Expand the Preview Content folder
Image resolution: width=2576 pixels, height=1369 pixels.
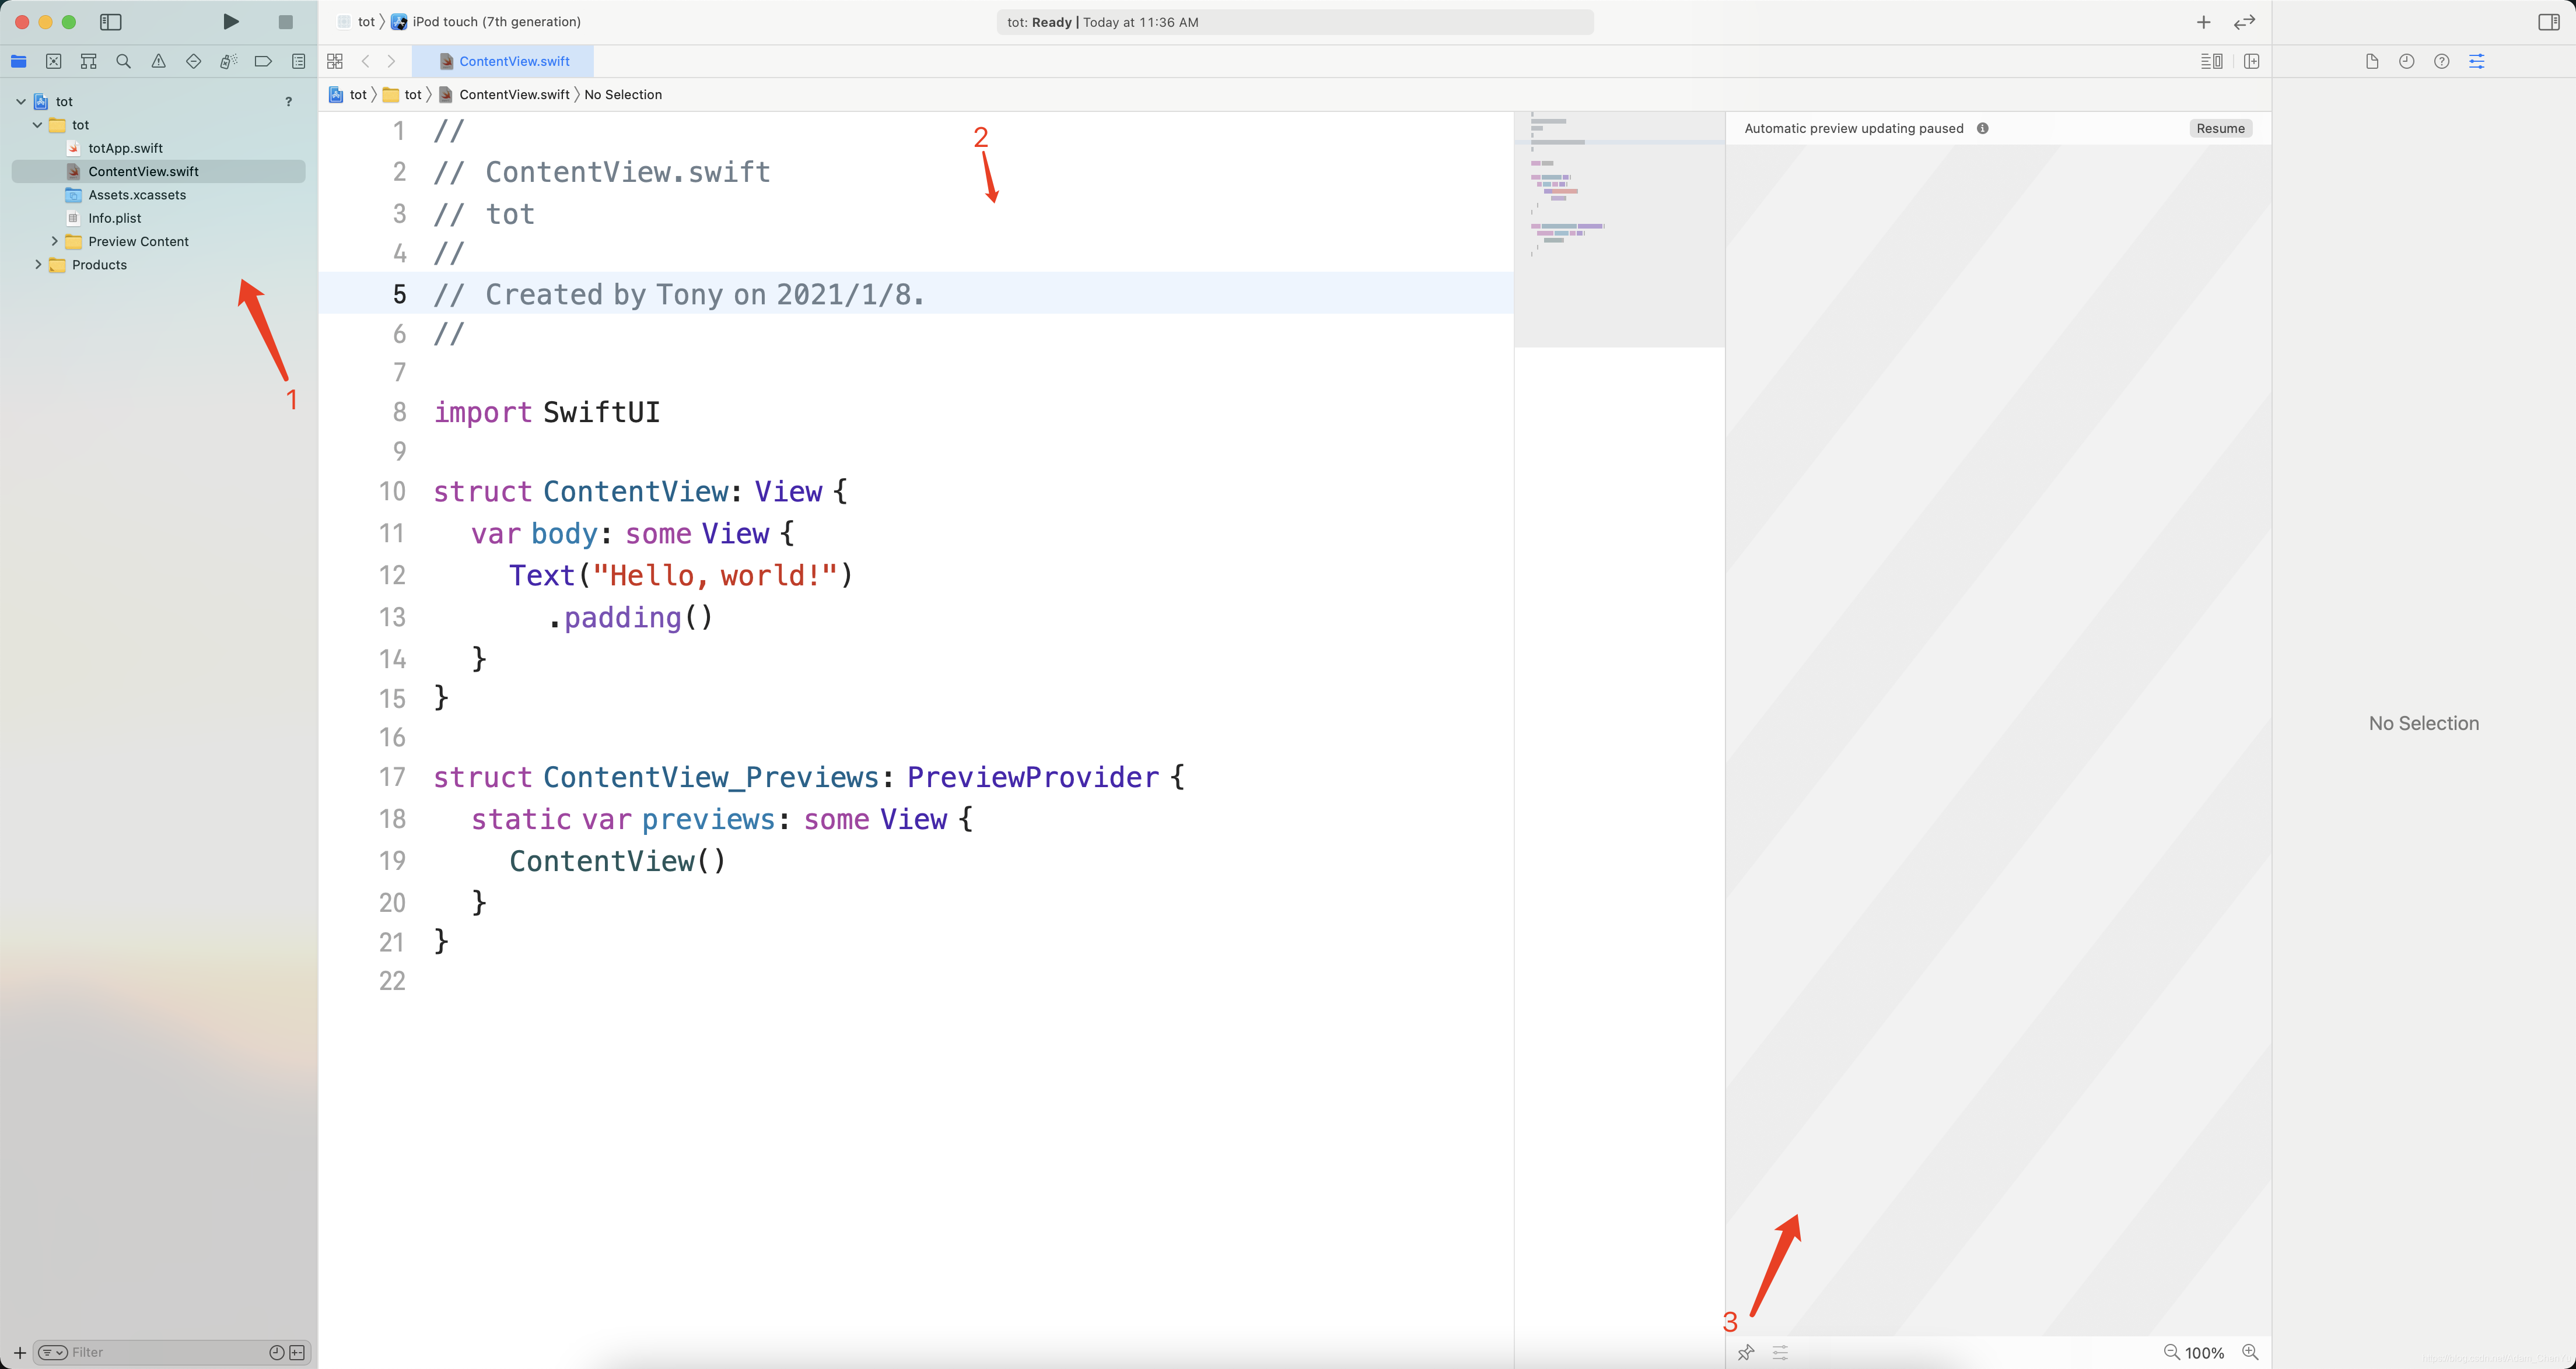click(x=55, y=241)
